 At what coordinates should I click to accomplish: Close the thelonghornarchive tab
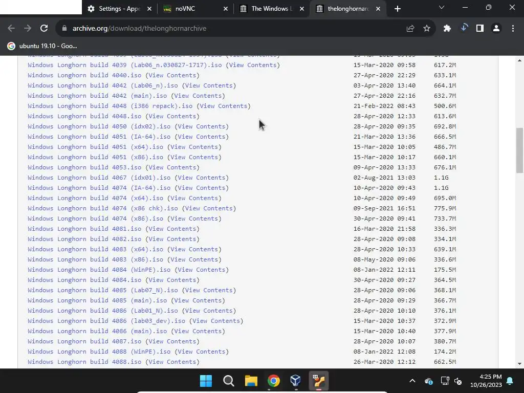pos(378,9)
